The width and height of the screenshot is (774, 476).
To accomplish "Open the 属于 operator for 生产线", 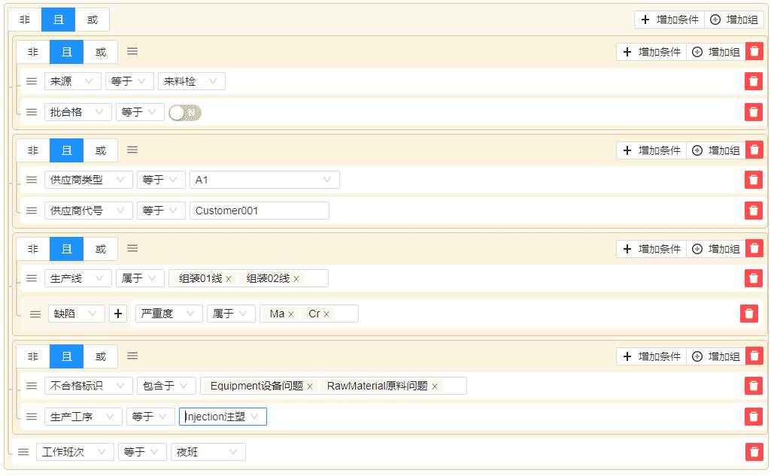I will tap(140, 278).
